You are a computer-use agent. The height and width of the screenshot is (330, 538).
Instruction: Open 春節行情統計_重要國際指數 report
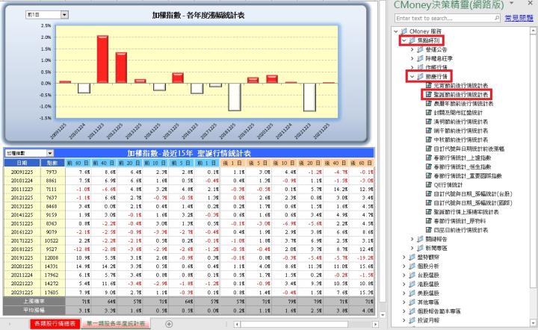(468, 175)
